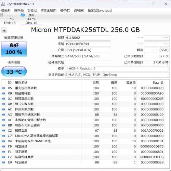
Task: Switch to the Disk 15 tab
Action: (10, 19)
